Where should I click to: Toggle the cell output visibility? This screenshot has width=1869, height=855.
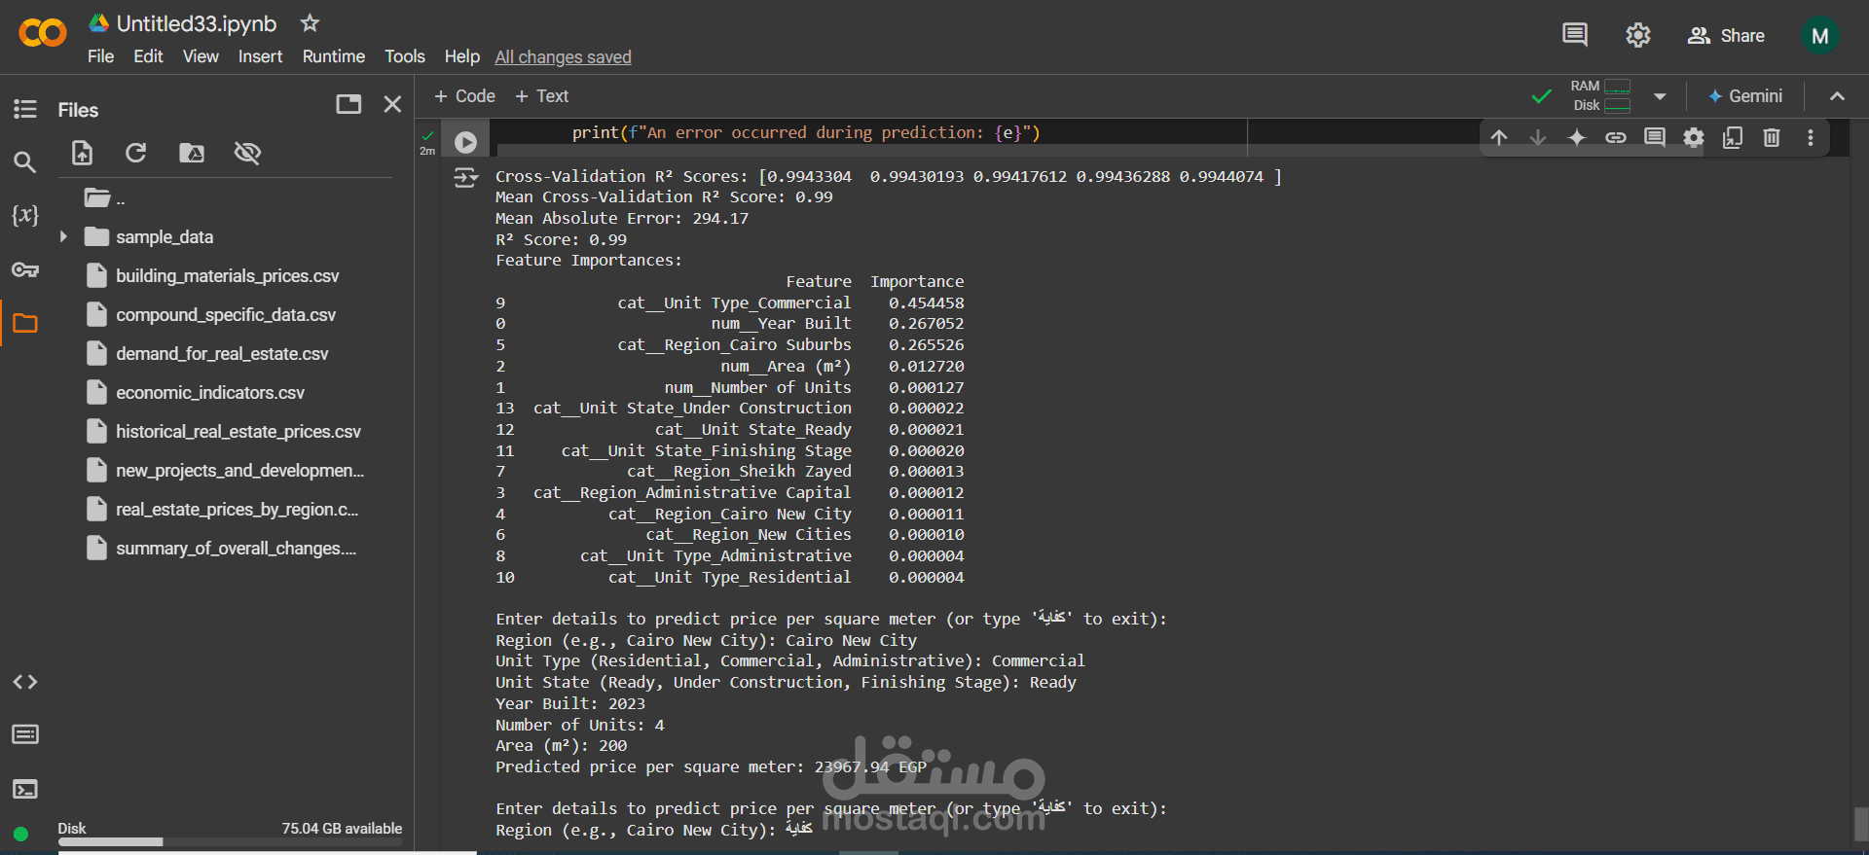point(466,177)
